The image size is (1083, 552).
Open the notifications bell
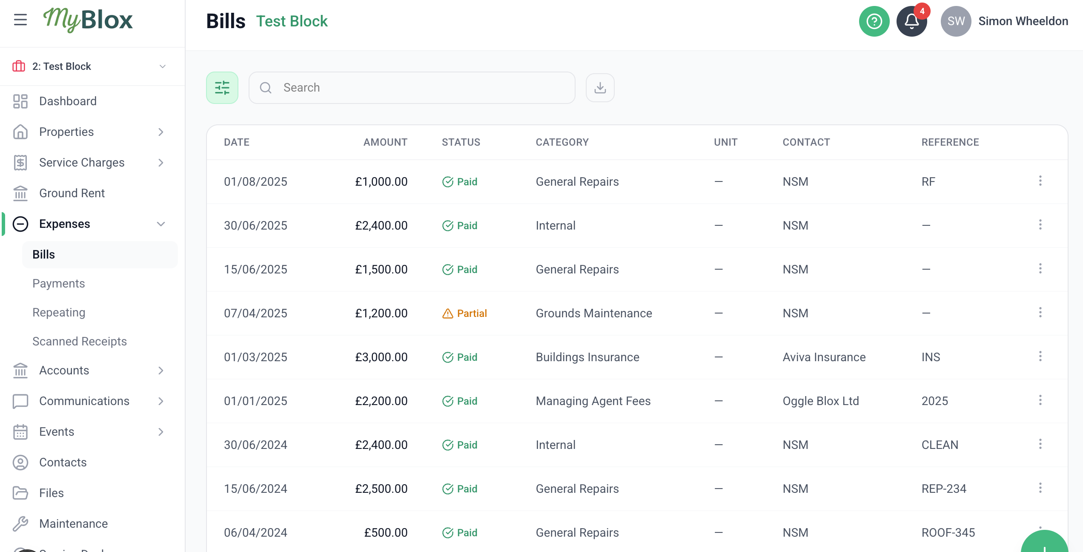pos(911,21)
